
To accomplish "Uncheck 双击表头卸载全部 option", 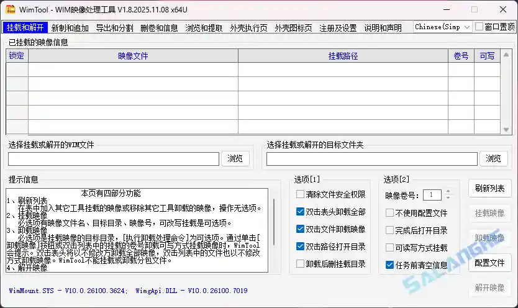I will [x=300, y=212].
